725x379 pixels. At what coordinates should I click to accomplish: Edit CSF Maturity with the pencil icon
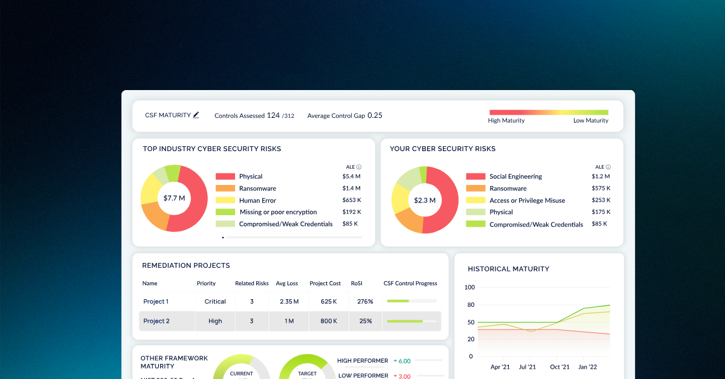click(196, 115)
